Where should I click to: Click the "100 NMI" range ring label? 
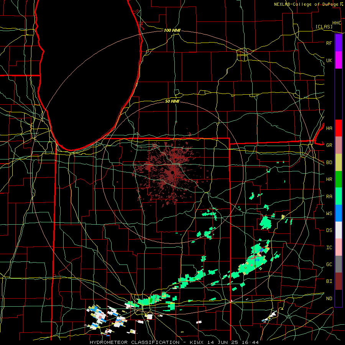pyautogui.click(x=172, y=30)
